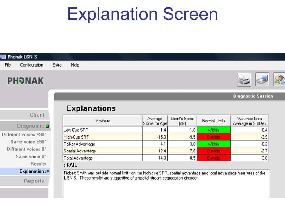Click the Average Score for Age header
Screen dimensions: 285x214
point(155,121)
